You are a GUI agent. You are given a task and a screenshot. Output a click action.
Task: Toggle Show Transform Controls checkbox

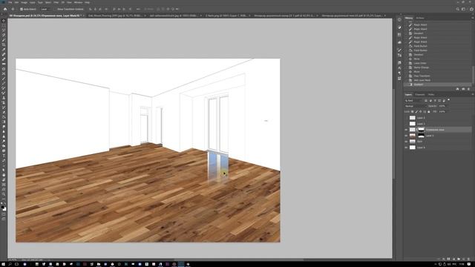(x=55, y=9)
